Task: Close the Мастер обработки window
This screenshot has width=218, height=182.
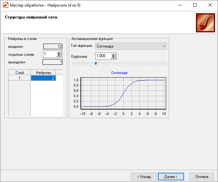Action: pos(210,5)
